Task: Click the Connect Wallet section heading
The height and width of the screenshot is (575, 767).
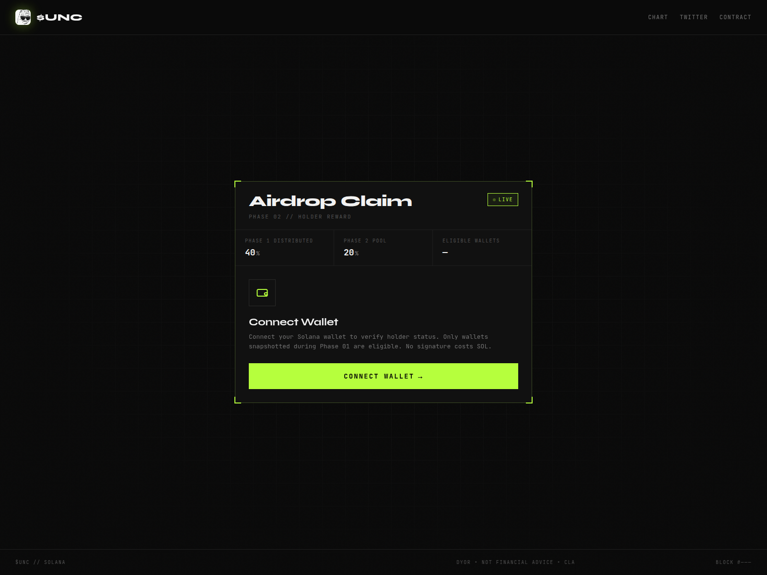Action: click(x=293, y=322)
